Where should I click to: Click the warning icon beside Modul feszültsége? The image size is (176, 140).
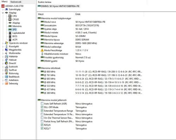point(42,50)
